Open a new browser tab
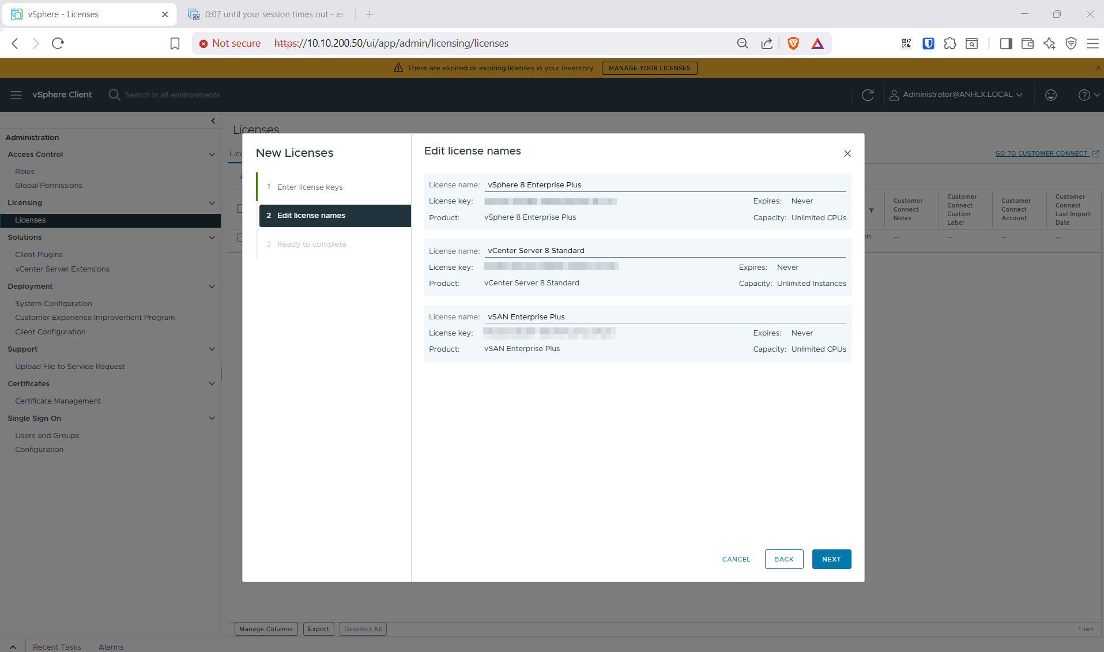 370,14
